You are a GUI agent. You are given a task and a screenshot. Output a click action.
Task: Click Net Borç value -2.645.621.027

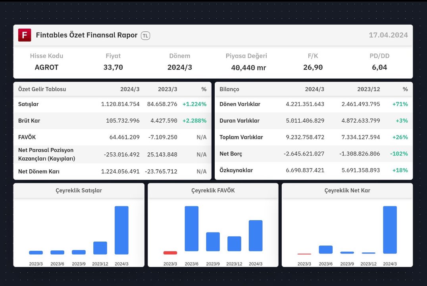pyautogui.click(x=304, y=154)
